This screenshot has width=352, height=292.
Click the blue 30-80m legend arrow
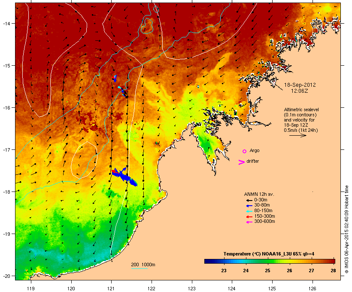pos(249,206)
